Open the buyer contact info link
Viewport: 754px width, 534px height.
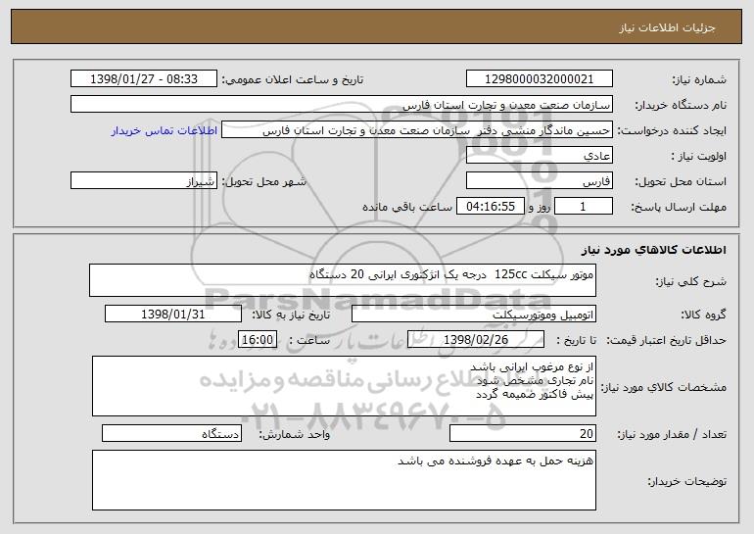(165, 130)
